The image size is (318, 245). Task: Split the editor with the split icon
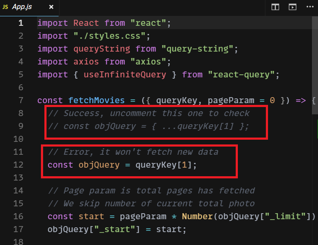pyautogui.click(x=275, y=7)
